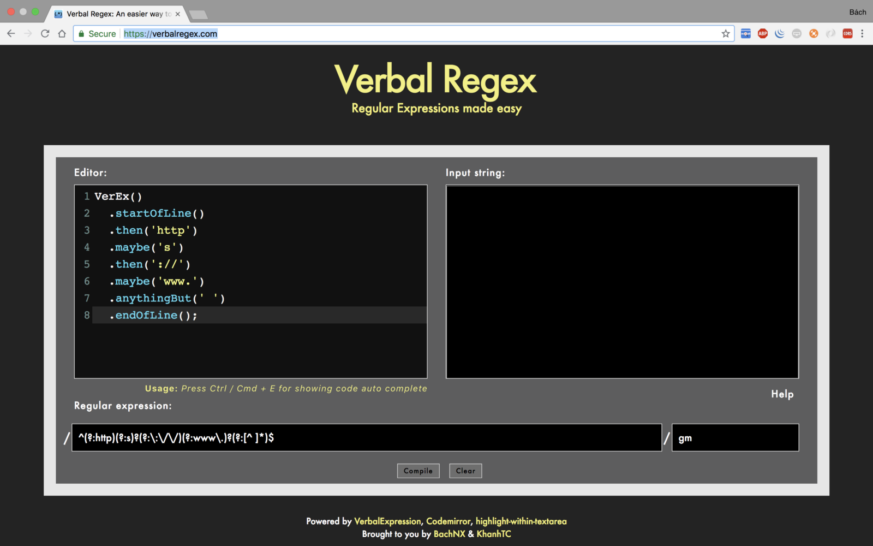Focus the address bar showing verbalregex.com
This screenshot has width=873, height=546.
(x=404, y=34)
